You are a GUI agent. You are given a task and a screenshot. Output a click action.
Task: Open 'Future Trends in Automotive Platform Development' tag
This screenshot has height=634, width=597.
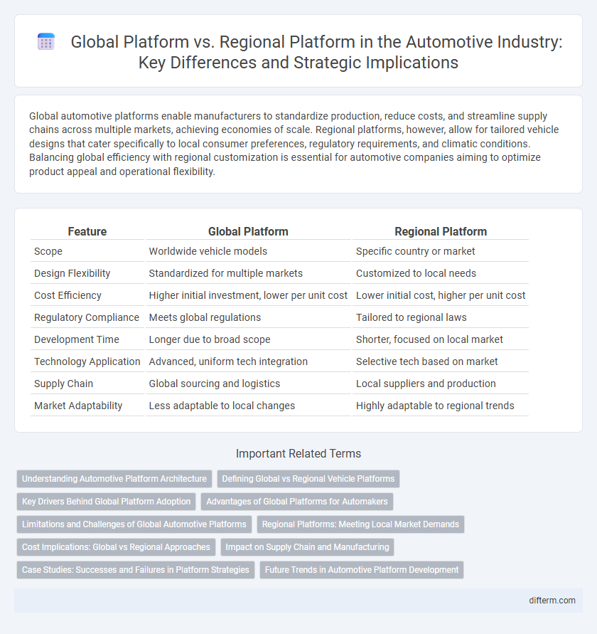click(362, 570)
